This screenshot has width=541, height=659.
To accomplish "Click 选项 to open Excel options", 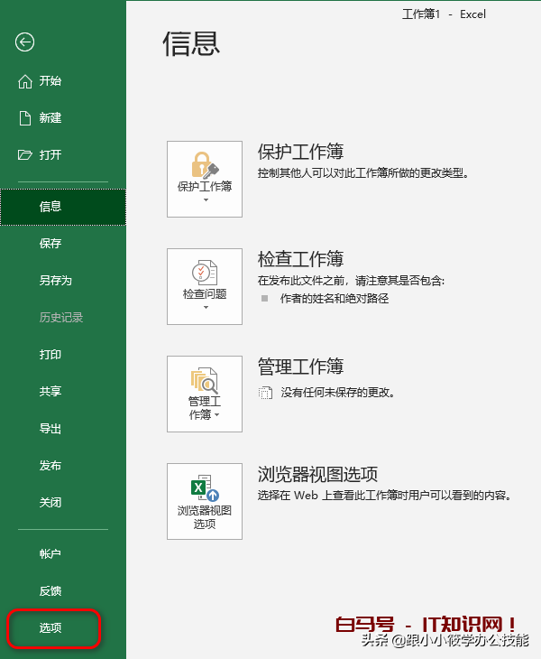I will pyautogui.click(x=51, y=628).
